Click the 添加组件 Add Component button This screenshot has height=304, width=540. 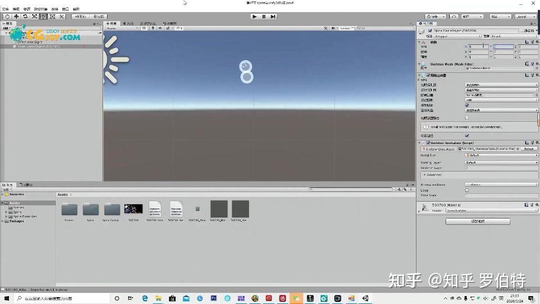pyautogui.click(x=479, y=221)
